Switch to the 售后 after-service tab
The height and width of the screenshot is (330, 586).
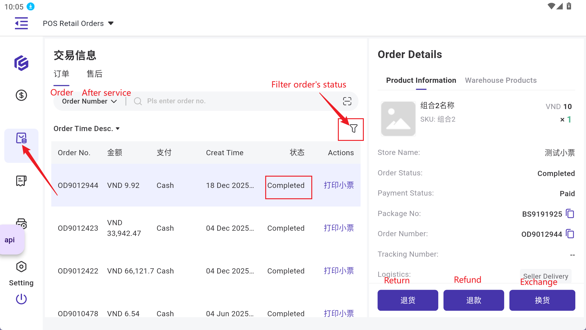pyautogui.click(x=94, y=74)
